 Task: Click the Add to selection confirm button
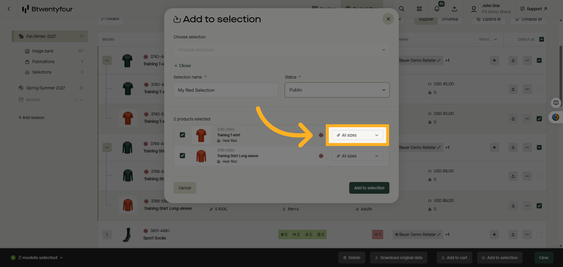click(369, 188)
